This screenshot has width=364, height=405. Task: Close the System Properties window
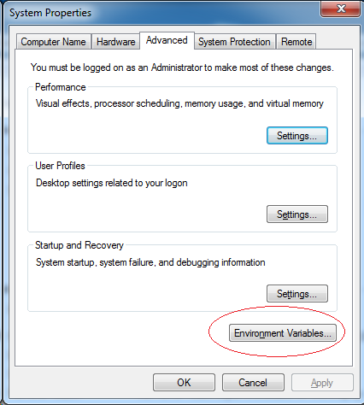(341, 9)
